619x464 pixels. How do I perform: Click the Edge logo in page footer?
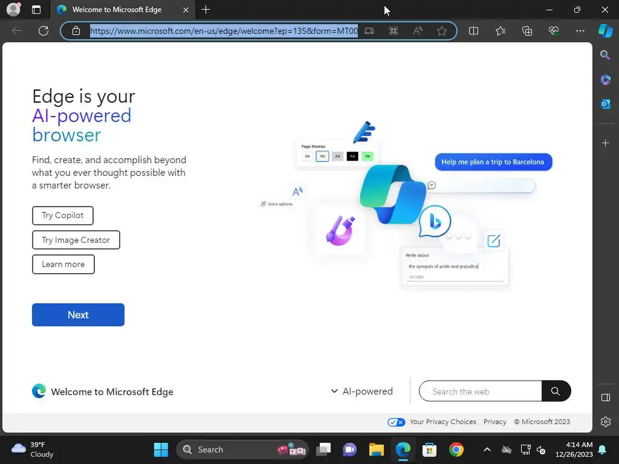pyautogui.click(x=39, y=391)
